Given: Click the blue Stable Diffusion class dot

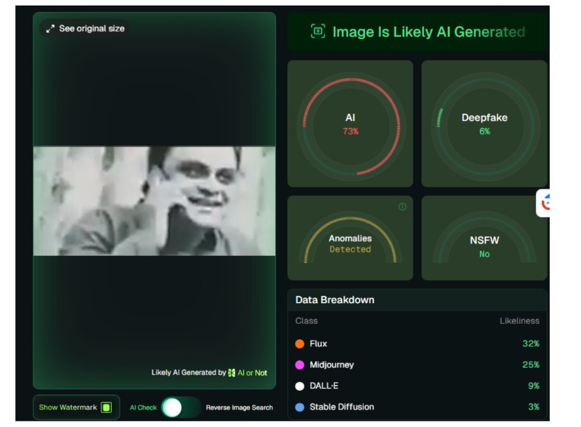Looking at the screenshot, I should coord(300,407).
